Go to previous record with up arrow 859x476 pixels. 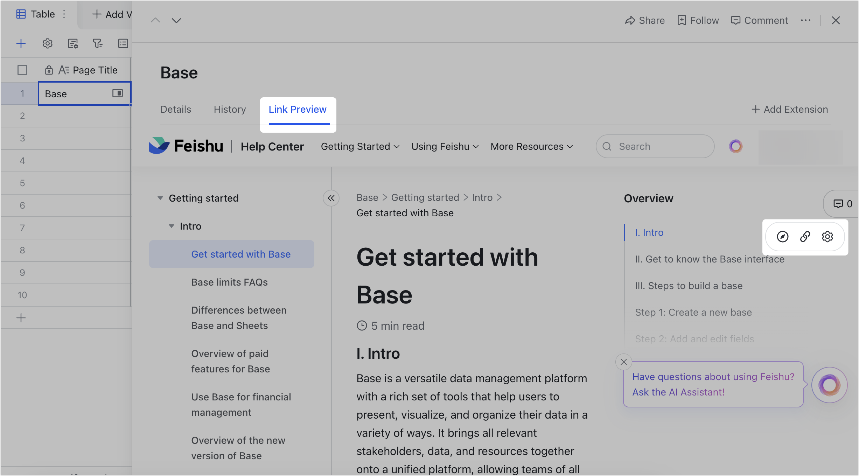tap(155, 20)
